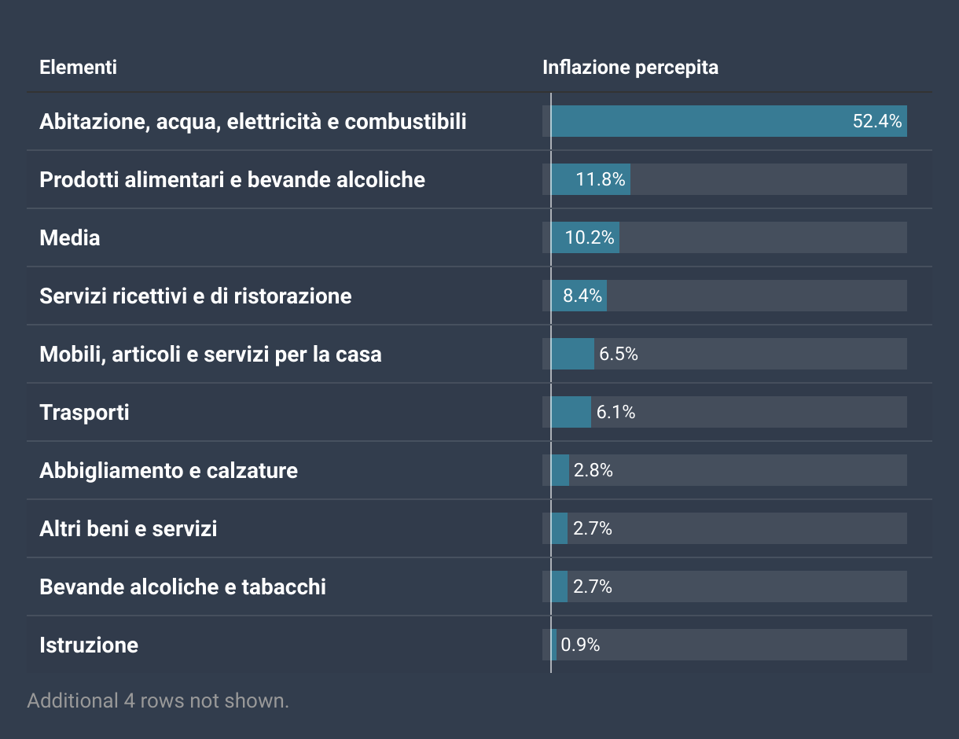Select the Trasporti row label

point(84,413)
